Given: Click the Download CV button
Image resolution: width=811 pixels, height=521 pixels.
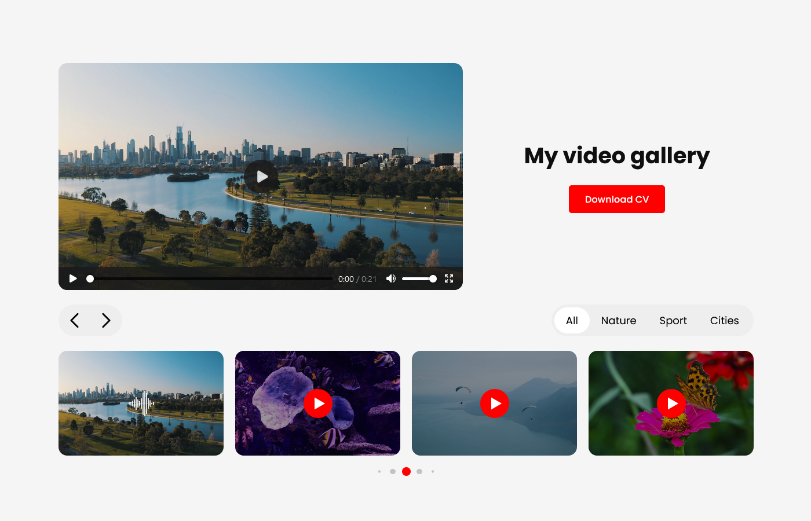Looking at the screenshot, I should click(617, 199).
